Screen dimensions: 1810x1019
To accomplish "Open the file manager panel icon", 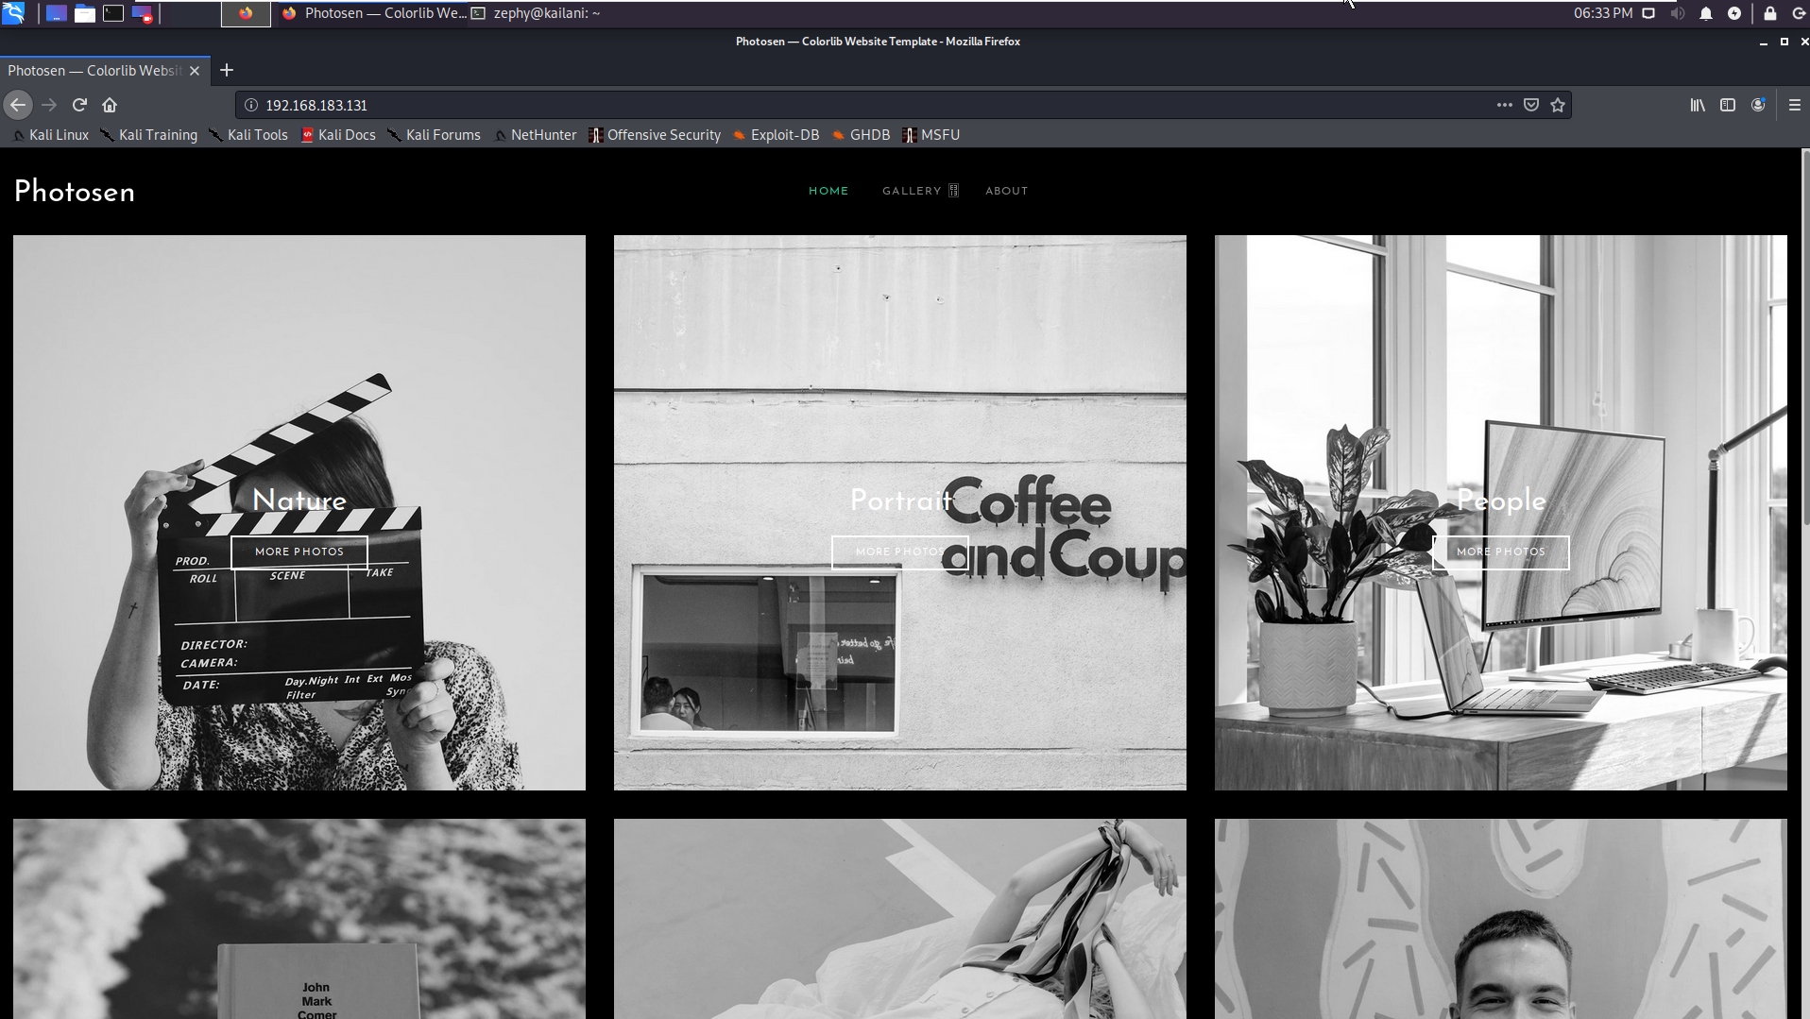I will (85, 13).
